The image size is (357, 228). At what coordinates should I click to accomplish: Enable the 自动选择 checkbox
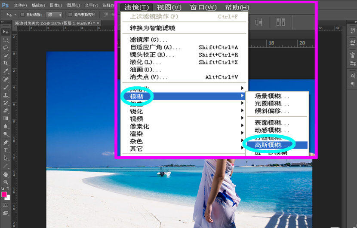[22, 15]
